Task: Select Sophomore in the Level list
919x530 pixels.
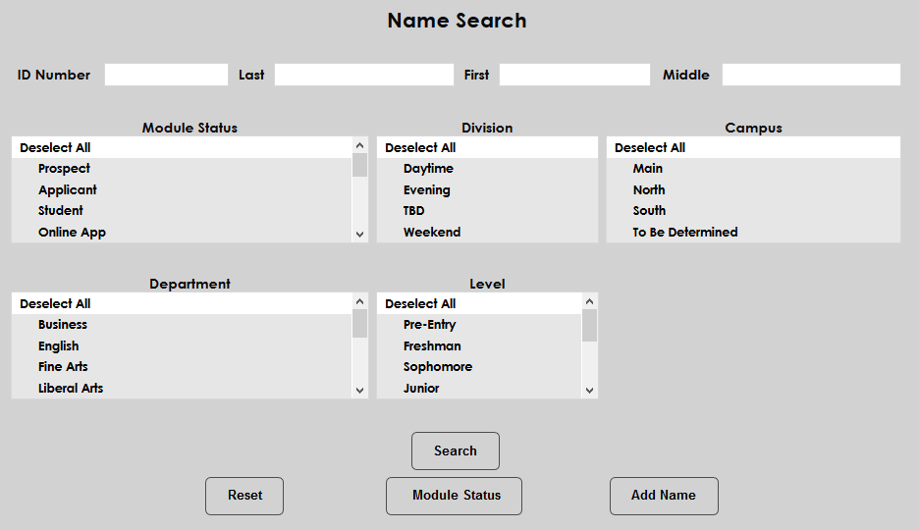Action: pyautogui.click(x=438, y=367)
